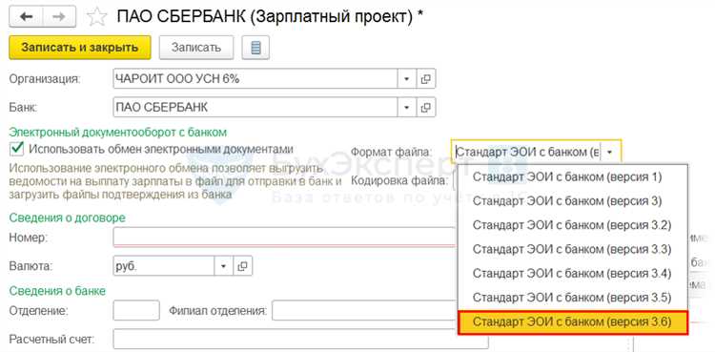Select Стандарт ЭОИ с банком (версия 3.6)
This screenshot has width=715, height=352.
pos(572,322)
